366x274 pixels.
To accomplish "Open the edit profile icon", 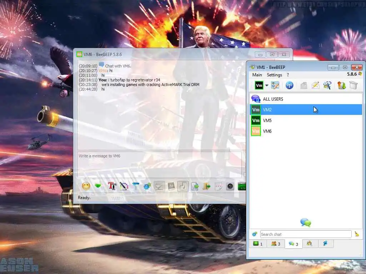I will (x=275, y=85).
